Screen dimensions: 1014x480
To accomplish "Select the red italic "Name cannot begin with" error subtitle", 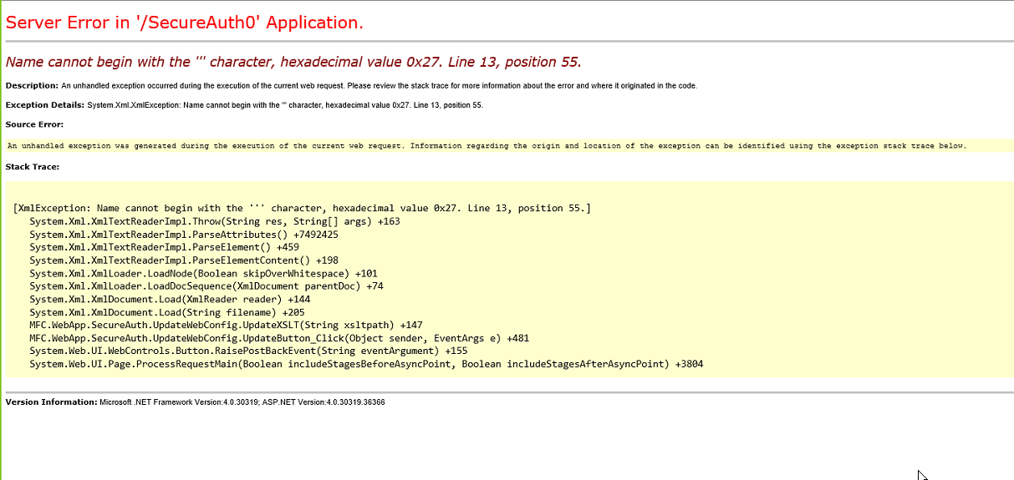I will pyautogui.click(x=293, y=62).
